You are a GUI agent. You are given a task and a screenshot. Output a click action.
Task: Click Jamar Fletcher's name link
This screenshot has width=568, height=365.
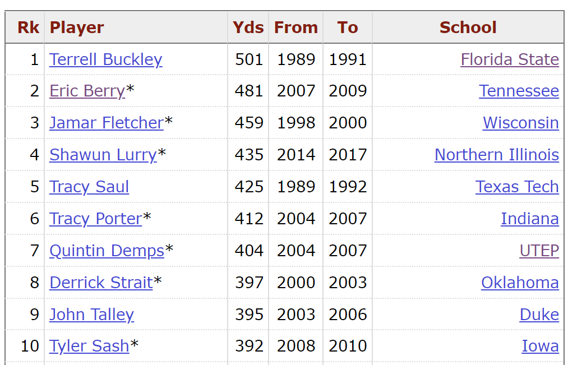click(107, 123)
